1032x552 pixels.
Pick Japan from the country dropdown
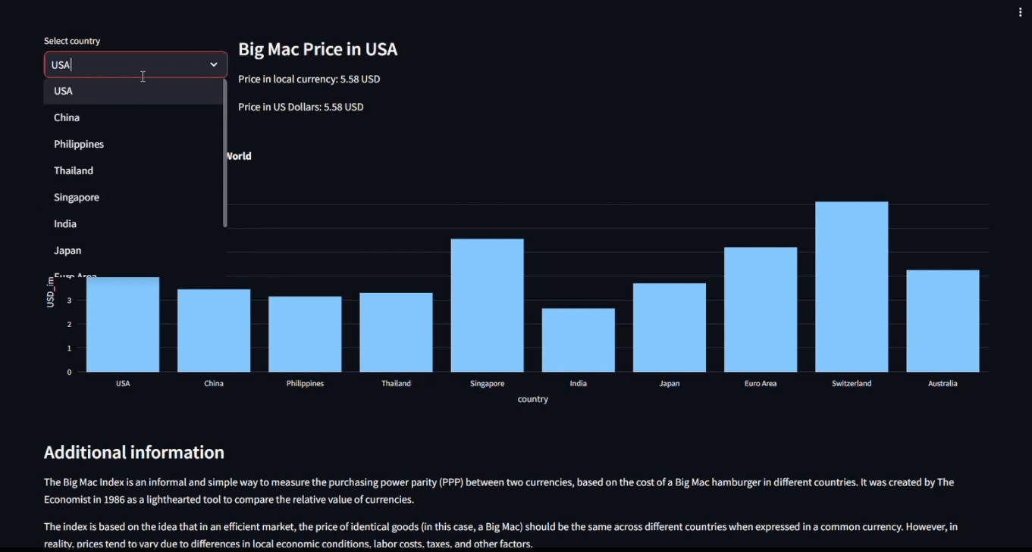(x=67, y=250)
